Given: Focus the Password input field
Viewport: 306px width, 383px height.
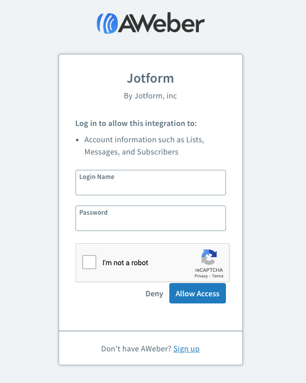Looking at the screenshot, I should (150, 222).
